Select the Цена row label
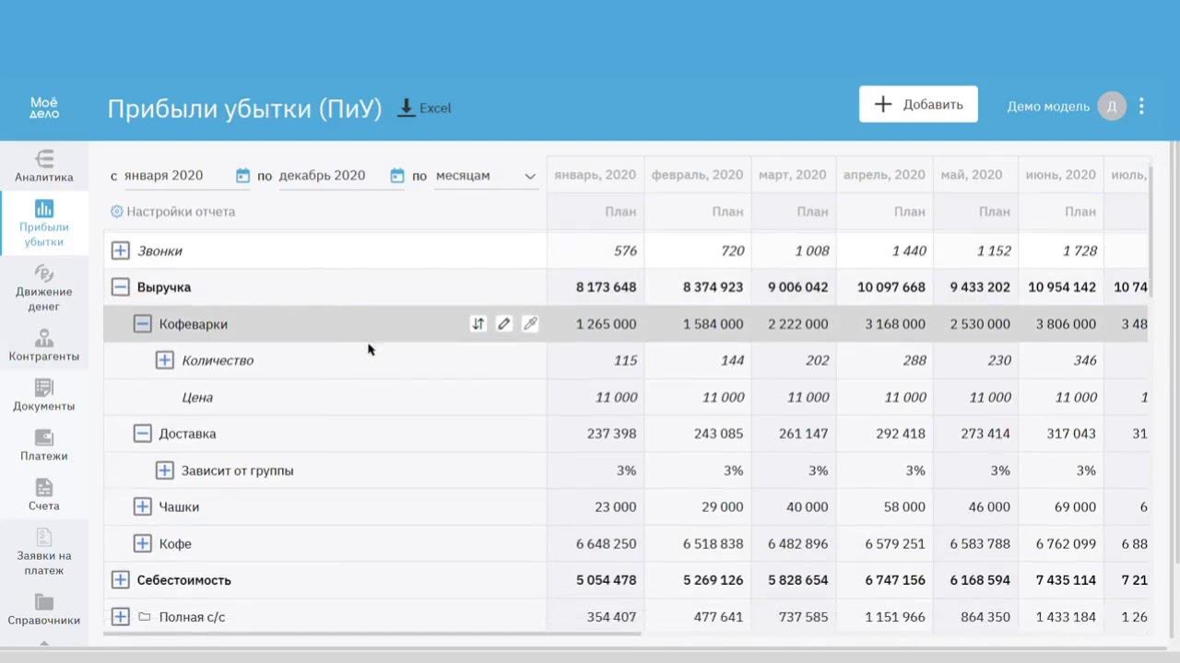1180x663 pixels. tap(197, 397)
